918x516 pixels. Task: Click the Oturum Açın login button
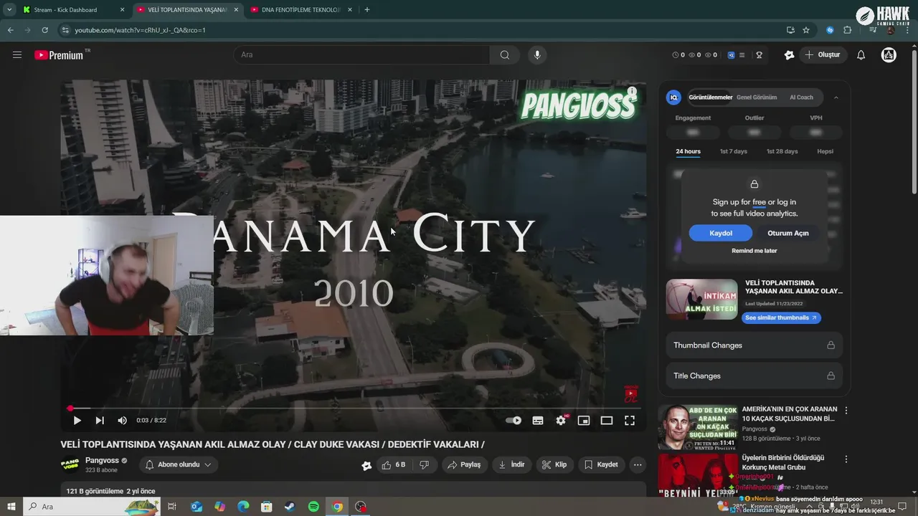pos(788,233)
